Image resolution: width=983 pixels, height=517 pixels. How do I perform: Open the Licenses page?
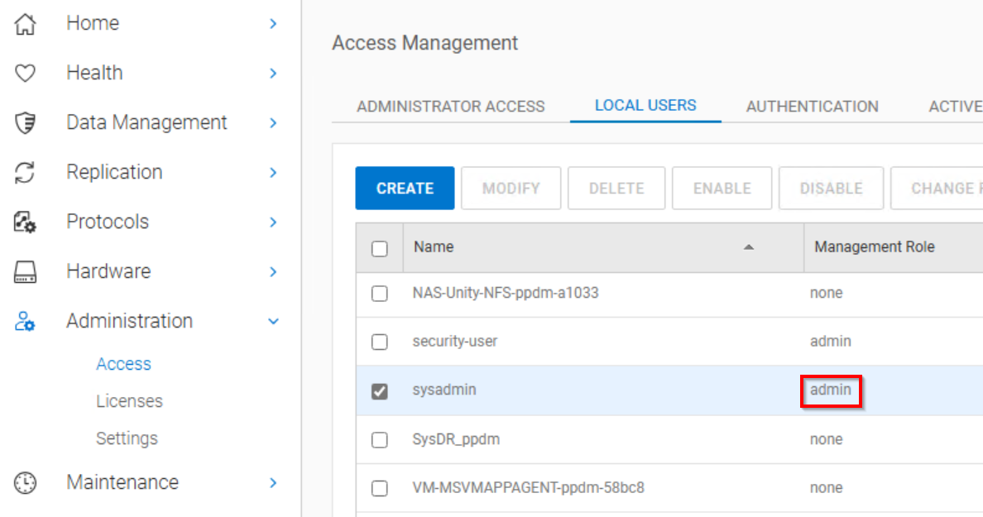point(129,400)
